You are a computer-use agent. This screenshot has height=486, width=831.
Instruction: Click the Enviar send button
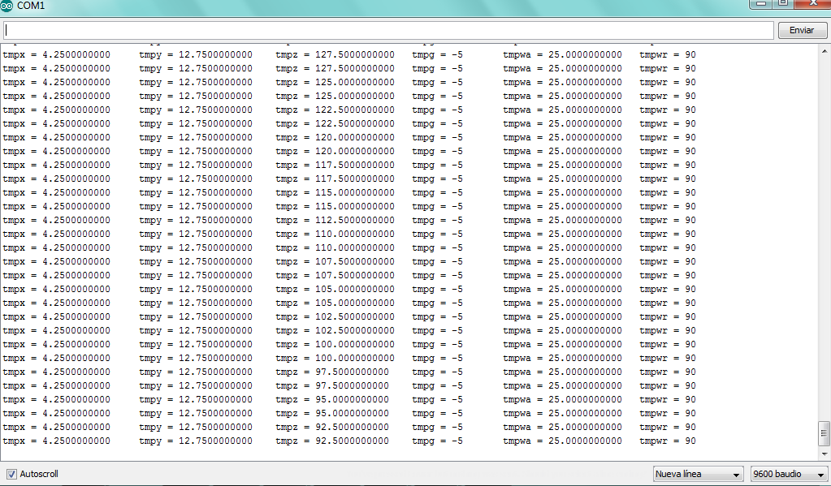(x=801, y=30)
